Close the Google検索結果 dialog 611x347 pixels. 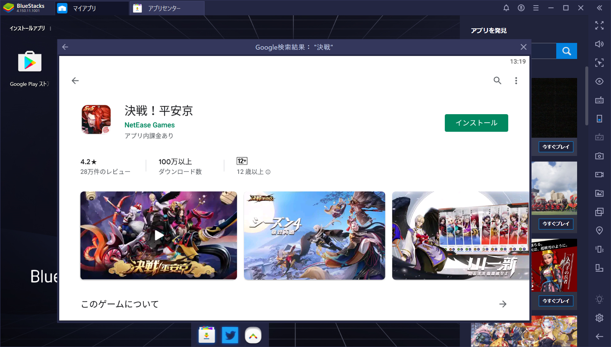(523, 47)
